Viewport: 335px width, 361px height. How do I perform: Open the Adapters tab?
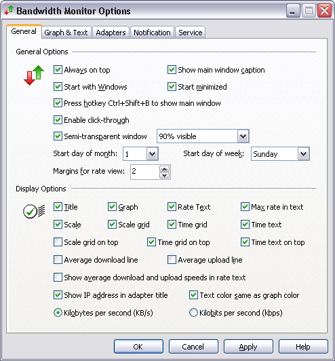[x=111, y=33]
